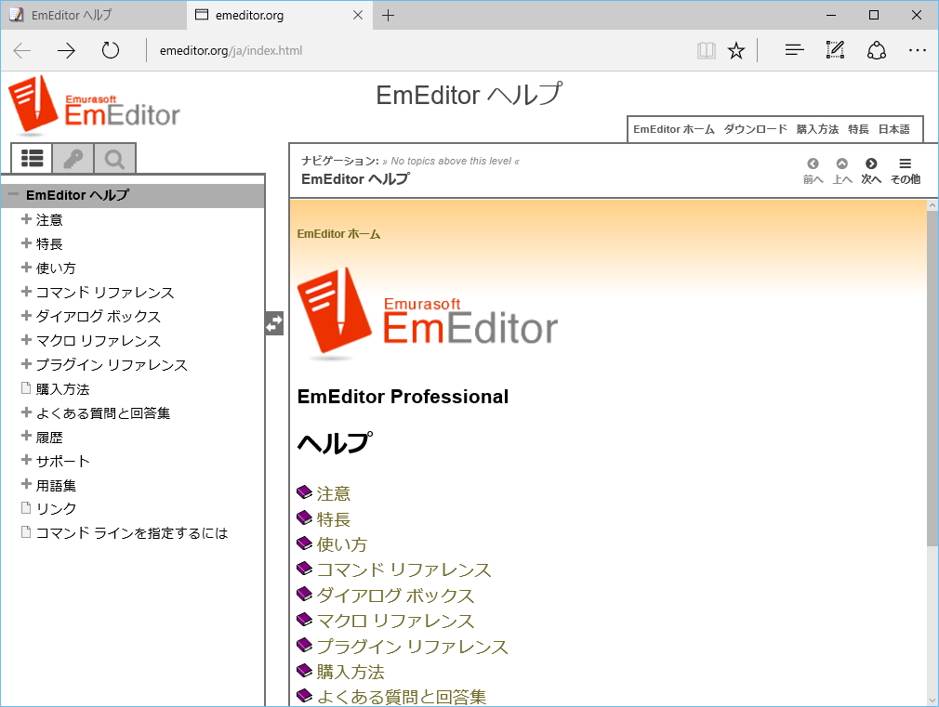Select the Contents list icon in the sidebar
The width and height of the screenshot is (939, 707).
pyautogui.click(x=31, y=158)
